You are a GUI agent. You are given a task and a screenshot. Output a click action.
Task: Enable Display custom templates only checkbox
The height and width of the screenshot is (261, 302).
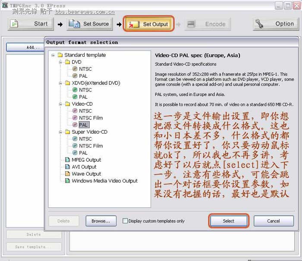click(125, 221)
